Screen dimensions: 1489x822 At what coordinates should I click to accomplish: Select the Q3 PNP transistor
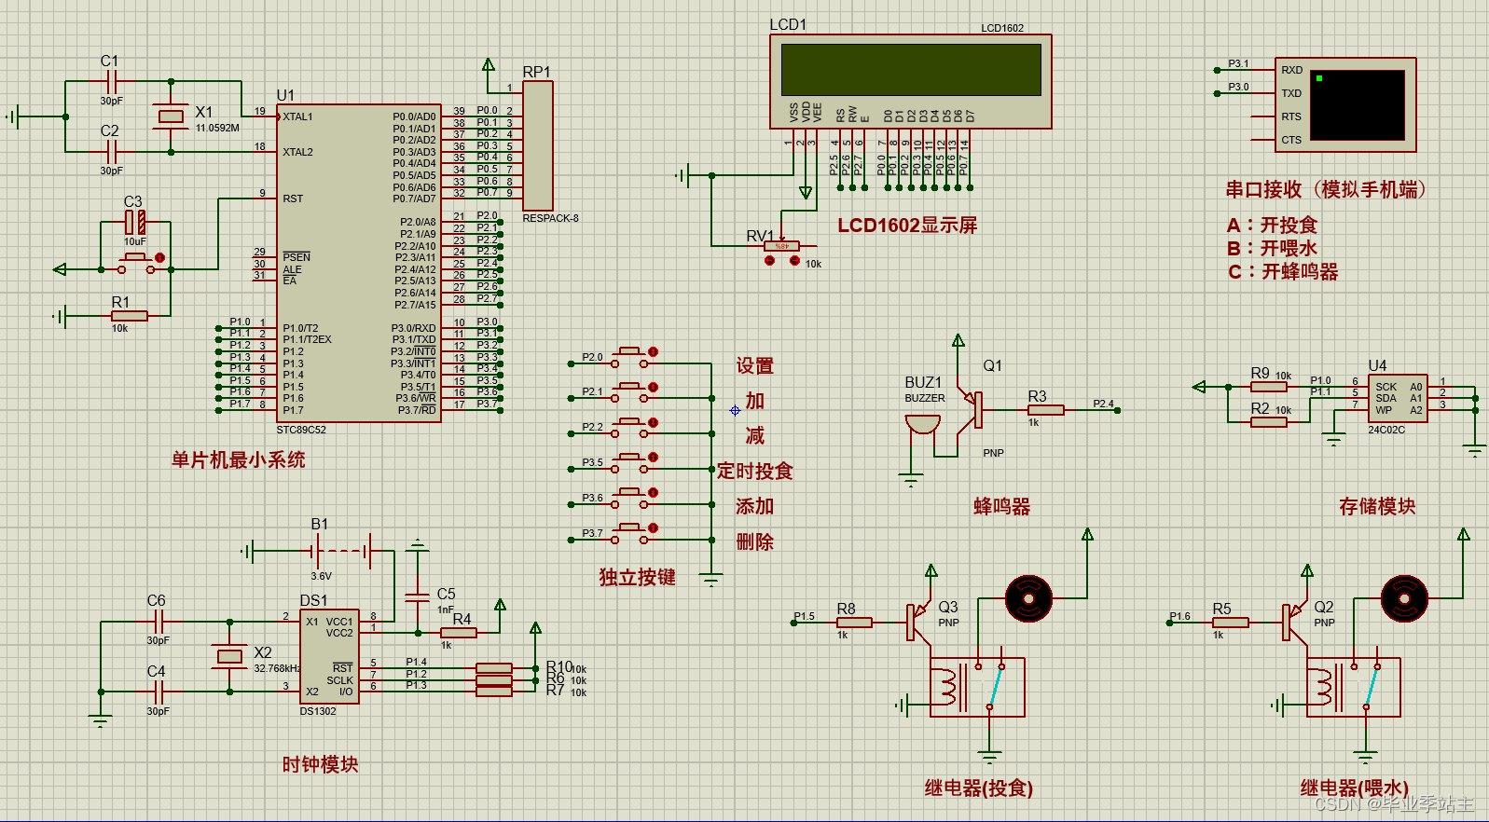point(918,623)
